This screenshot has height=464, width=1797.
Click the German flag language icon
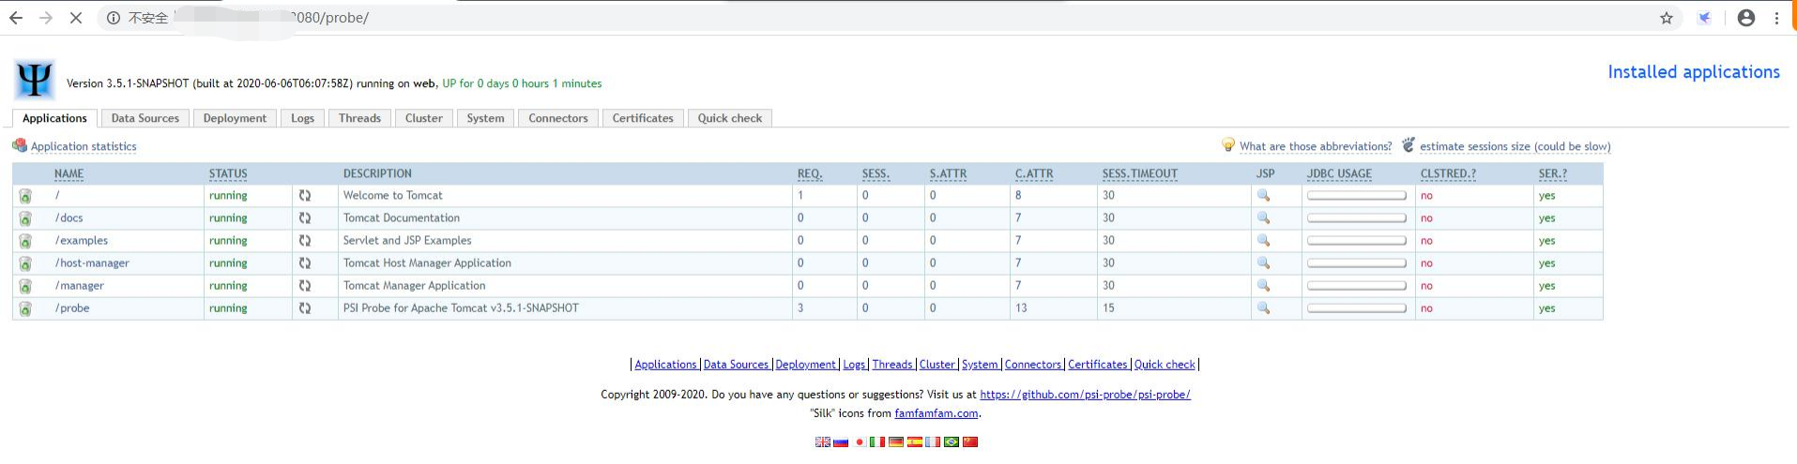(896, 442)
